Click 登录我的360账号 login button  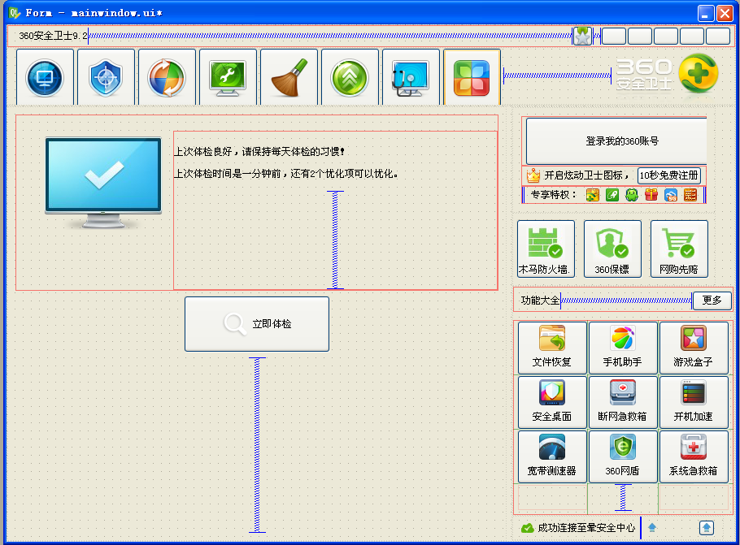[x=616, y=141]
